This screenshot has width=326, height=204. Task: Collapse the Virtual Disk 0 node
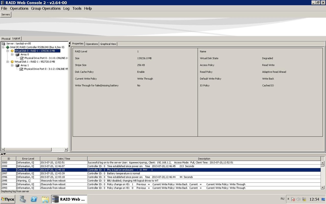pos(8,51)
